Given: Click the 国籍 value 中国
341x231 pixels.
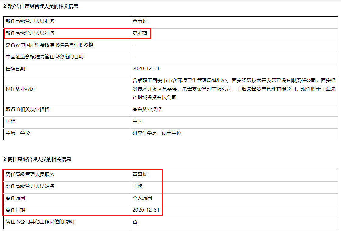Looking at the screenshot, I should pos(137,121).
